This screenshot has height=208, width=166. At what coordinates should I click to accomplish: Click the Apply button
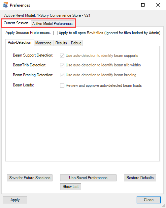[x=15, y=200]
